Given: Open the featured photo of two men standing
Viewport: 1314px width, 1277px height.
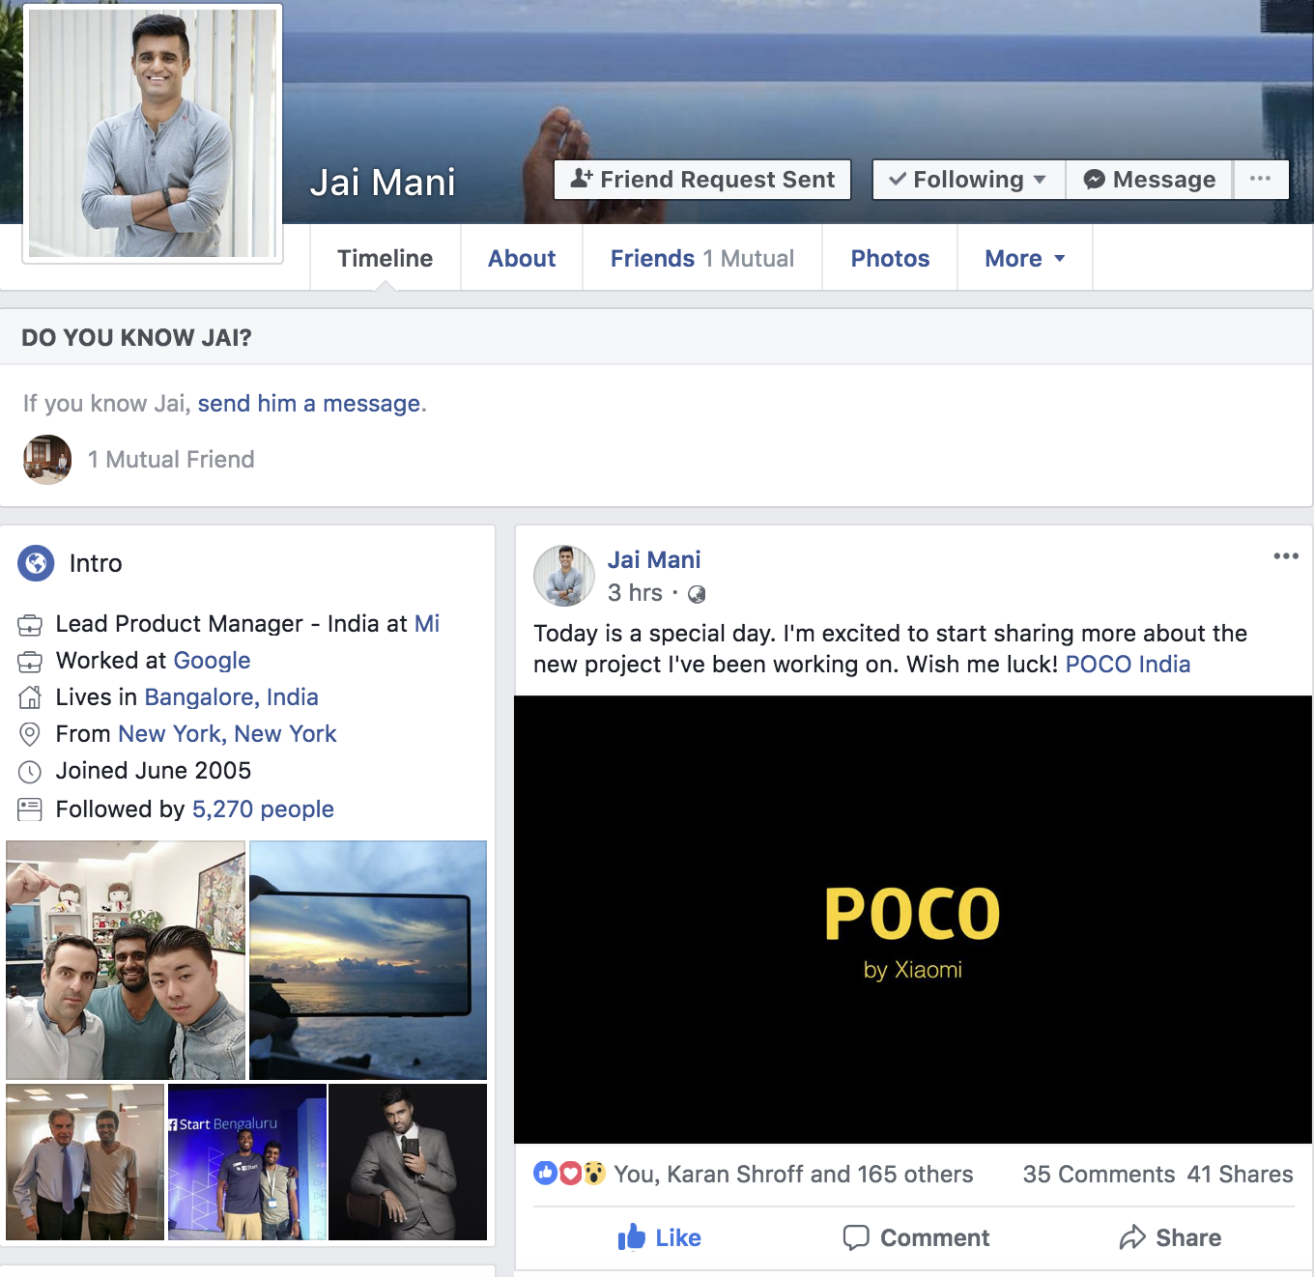Looking at the screenshot, I should click(x=85, y=1162).
